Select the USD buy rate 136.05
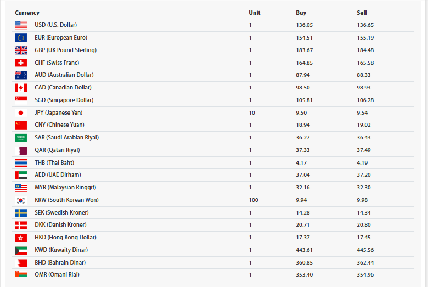Image resolution: width=428 pixels, height=287 pixels. [x=305, y=25]
